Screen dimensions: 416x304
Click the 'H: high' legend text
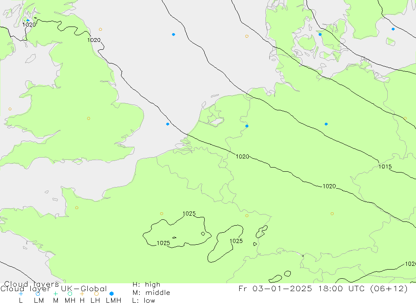point(146,285)
